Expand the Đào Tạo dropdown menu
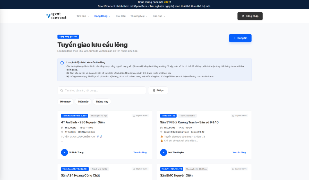Screen dimensions: 309x180 pyautogui.click(x=159, y=16)
